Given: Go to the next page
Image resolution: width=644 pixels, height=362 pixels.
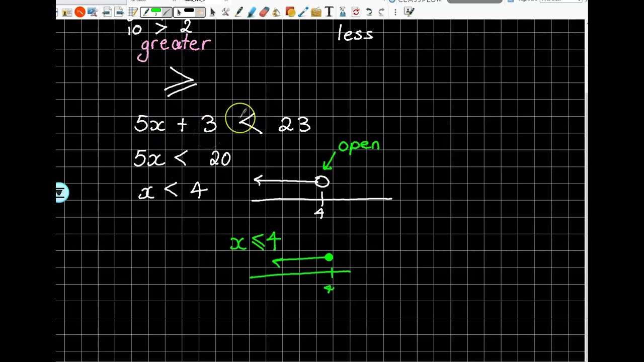Looking at the screenshot, I should pyautogui.click(x=119, y=12).
